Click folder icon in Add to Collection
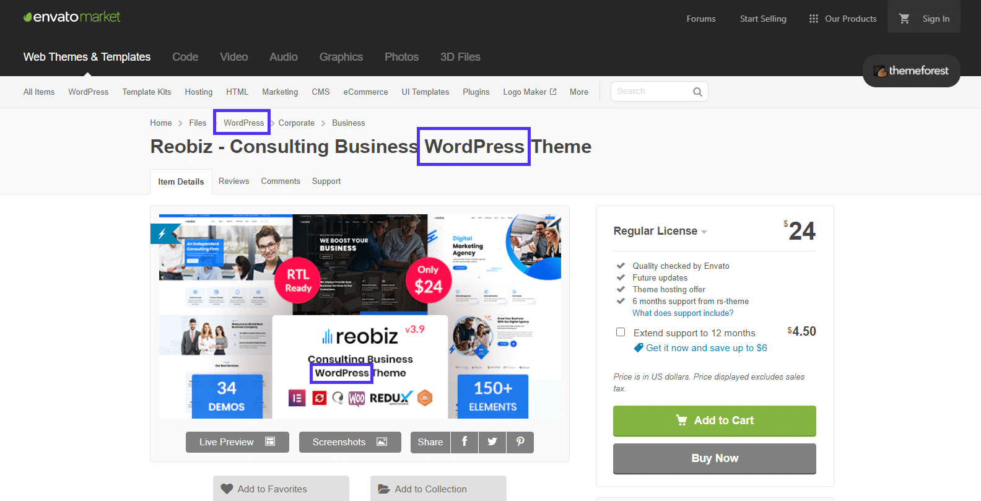Viewport: 981px width, 501px height. 384,489
